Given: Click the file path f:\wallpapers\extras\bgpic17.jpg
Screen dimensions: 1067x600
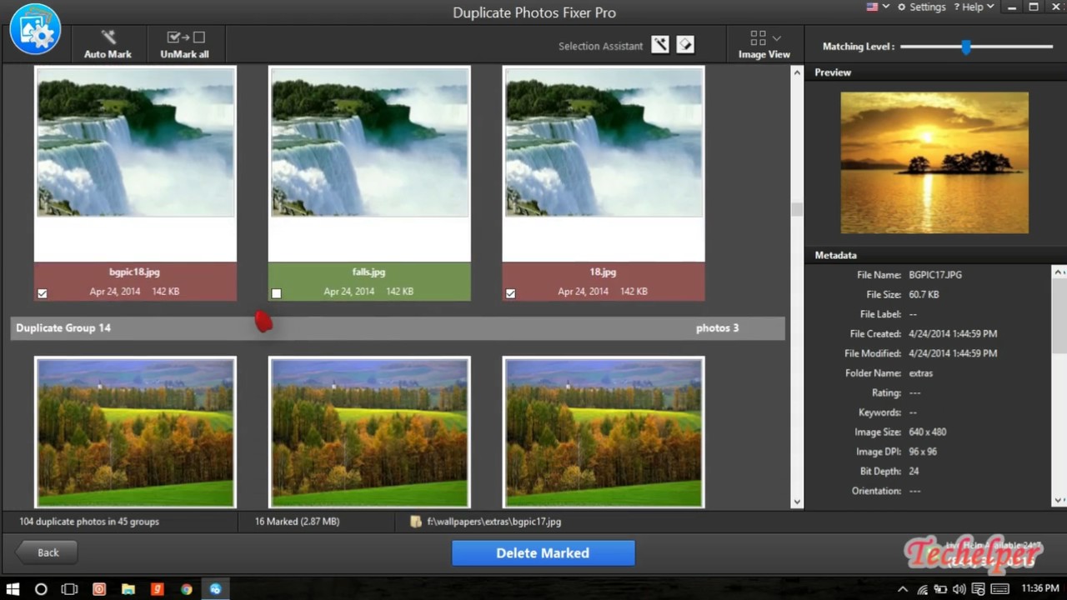Looking at the screenshot, I should [493, 522].
